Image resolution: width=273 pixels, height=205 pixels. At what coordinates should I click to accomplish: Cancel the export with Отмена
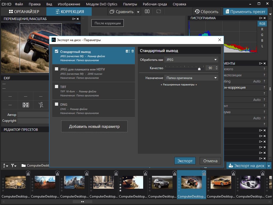(x=210, y=161)
